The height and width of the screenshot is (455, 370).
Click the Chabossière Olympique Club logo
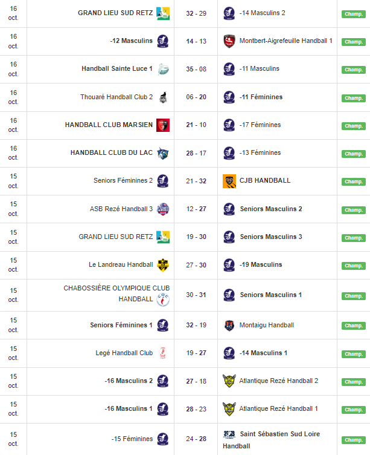163,300
